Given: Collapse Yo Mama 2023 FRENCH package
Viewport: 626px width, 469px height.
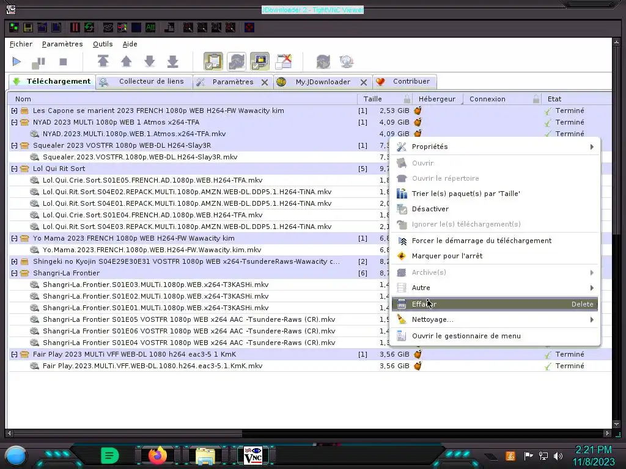Looking at the screenshot, I should coord(15,238).
